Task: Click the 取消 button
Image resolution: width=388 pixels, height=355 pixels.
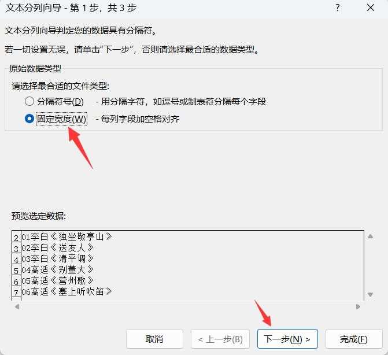Action: [x=154, y=339]
